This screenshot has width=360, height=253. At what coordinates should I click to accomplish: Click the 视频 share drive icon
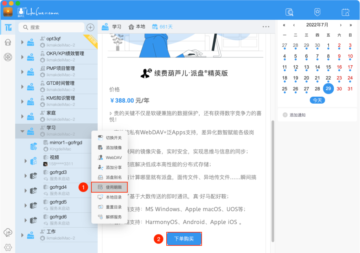coord(33,161)
